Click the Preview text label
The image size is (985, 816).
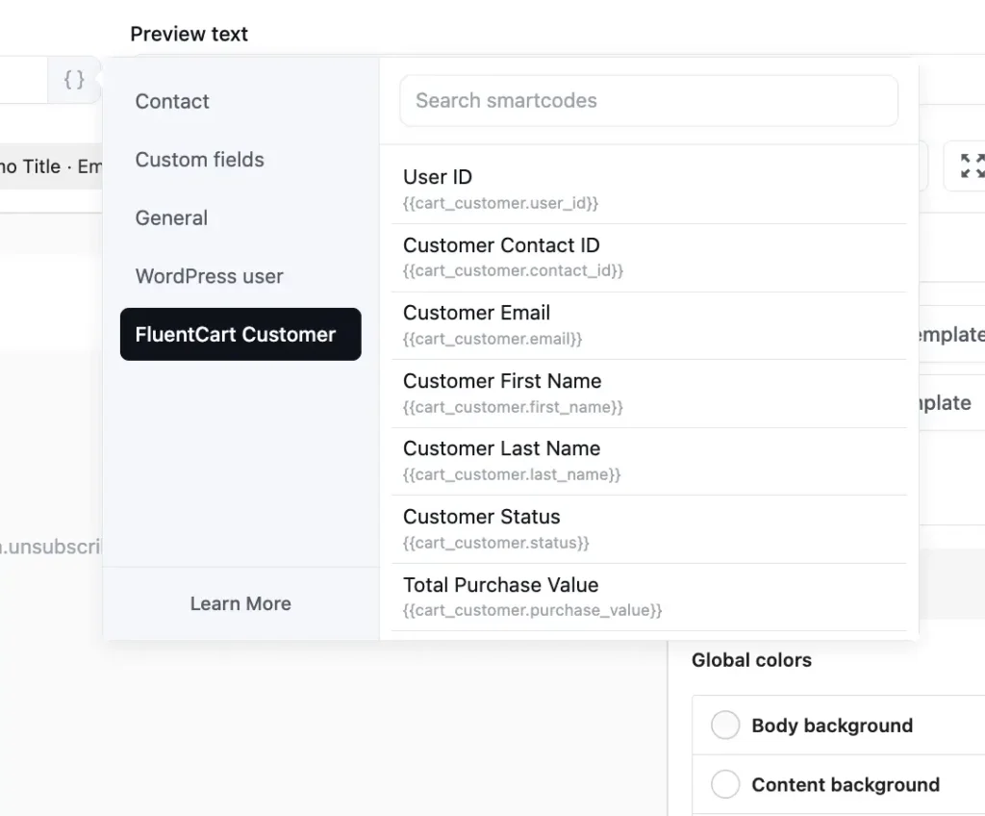click(x=189, y=34)
